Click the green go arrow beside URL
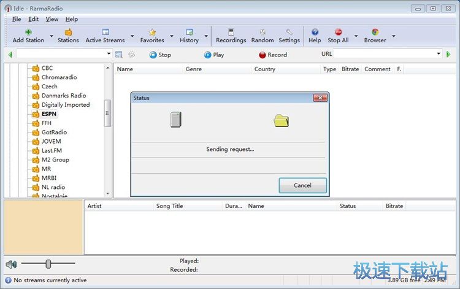 (448, 54)
